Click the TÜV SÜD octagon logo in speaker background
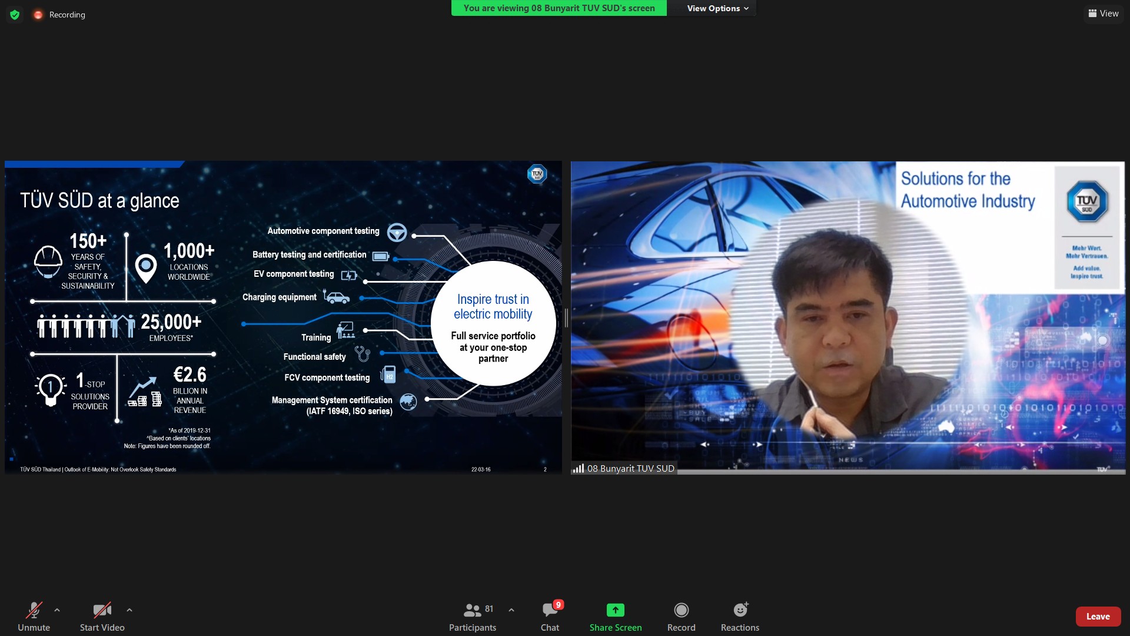The height and width of the screenshot is (636, 1130). [x=1087, y=201]
